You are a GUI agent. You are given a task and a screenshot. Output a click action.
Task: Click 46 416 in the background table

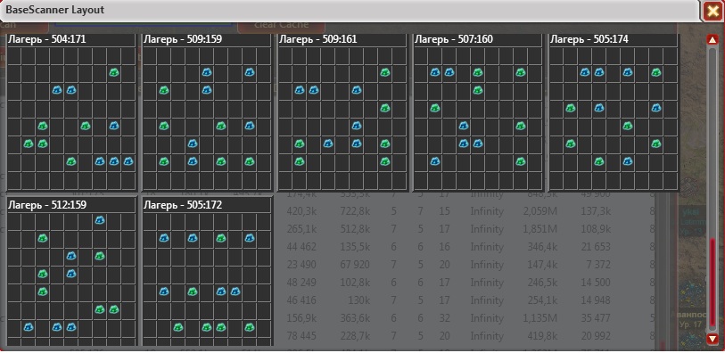click(x=301, y=300)
